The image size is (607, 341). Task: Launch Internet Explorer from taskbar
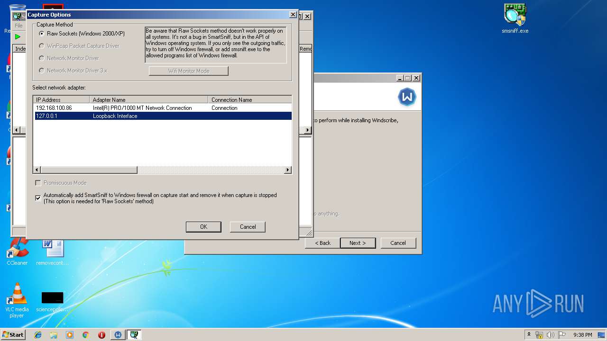point(38,335)
